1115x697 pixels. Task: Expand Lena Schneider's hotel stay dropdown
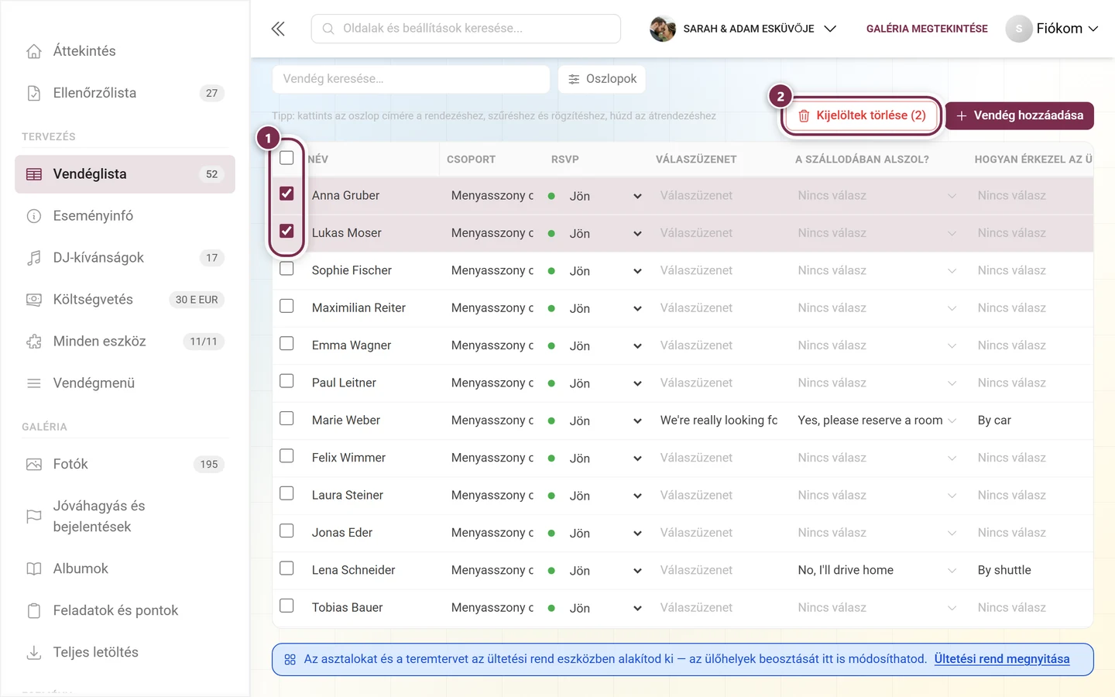click(877, 570)
